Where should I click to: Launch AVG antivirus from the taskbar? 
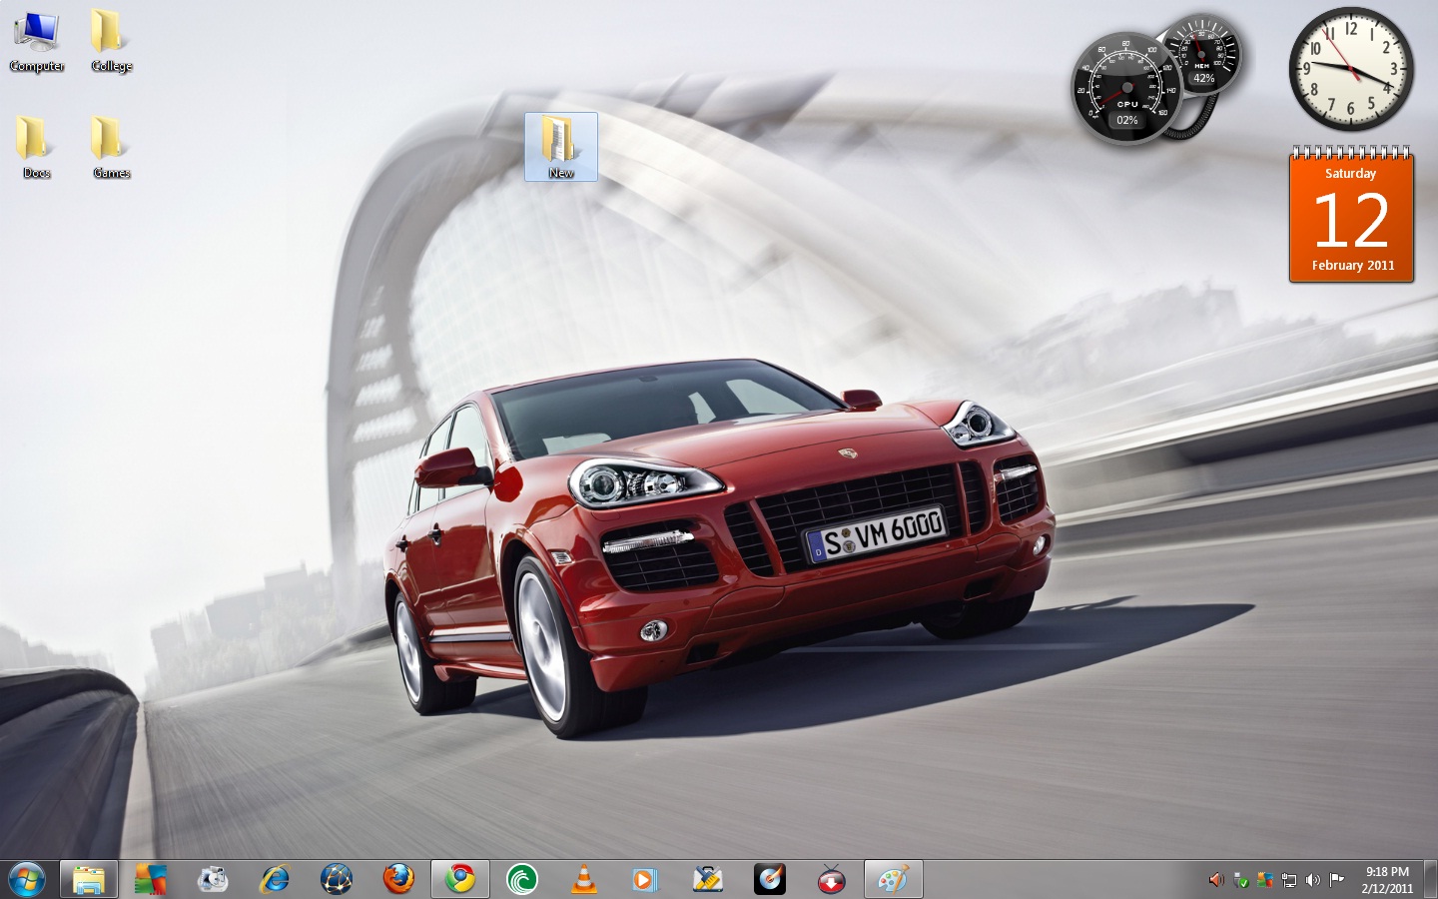(151, 880)
